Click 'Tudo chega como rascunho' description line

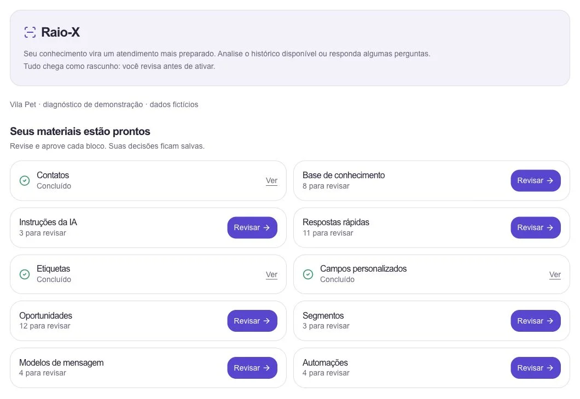pyautogui.click(x=119, y=67)
